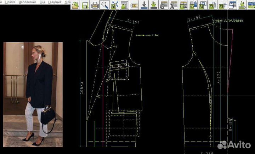Click the F6 toolbar icon
Screen dimensions: 255x154
[114, 5]
